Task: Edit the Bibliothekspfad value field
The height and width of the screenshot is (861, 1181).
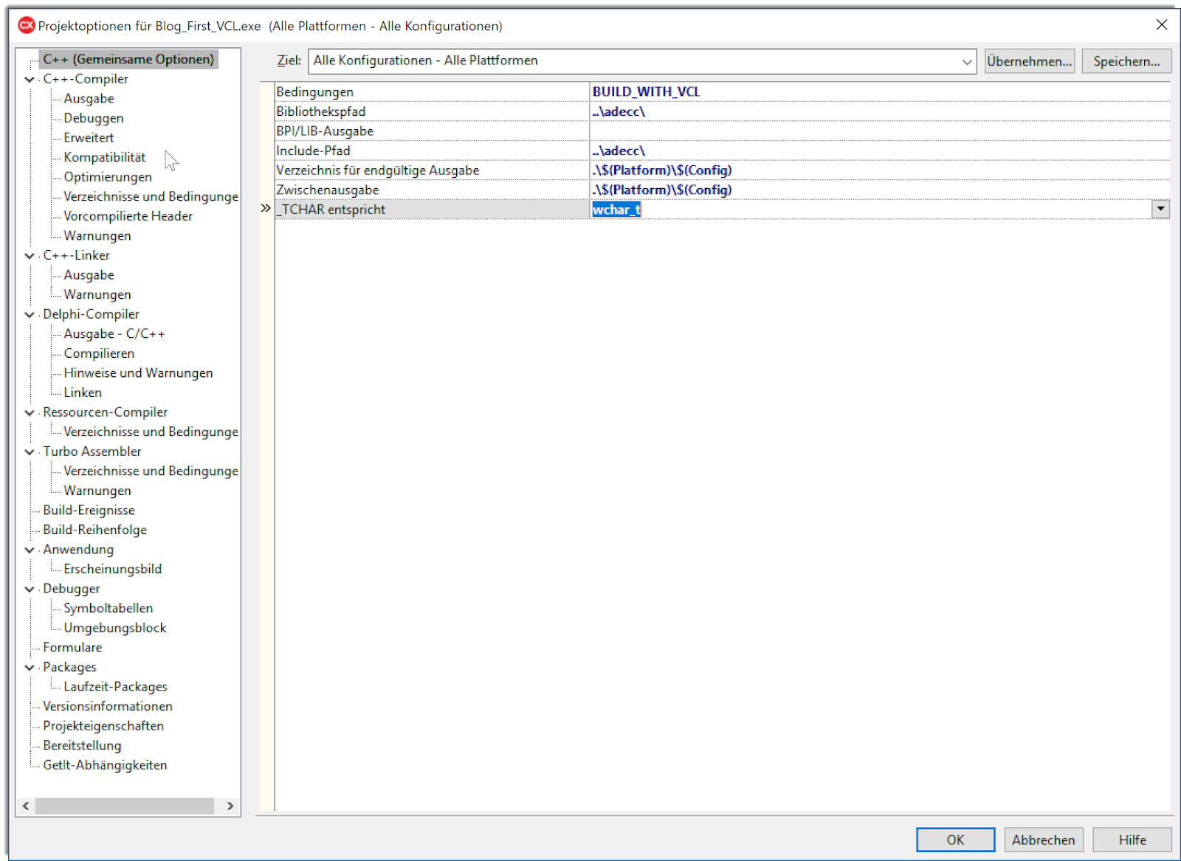Action: click(x=880, y=111)
